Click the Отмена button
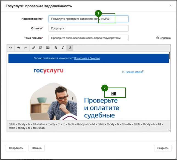This screenshot has width=177, height=160. 36,148
